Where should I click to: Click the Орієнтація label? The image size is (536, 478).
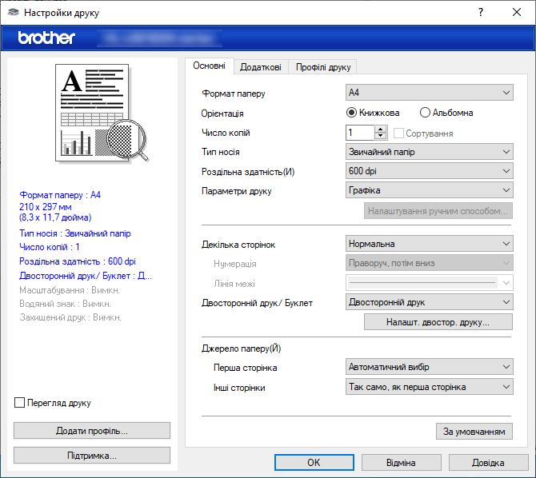222,113
